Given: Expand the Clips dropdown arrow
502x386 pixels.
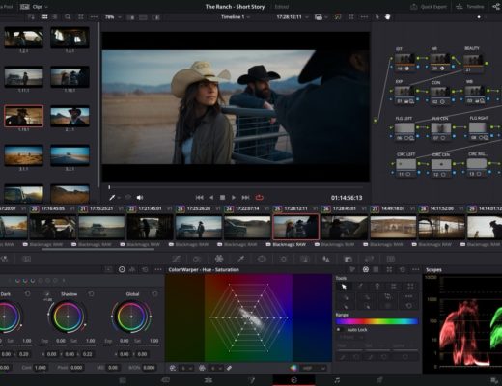Looking at the screenshot, I should coord(46,7).
